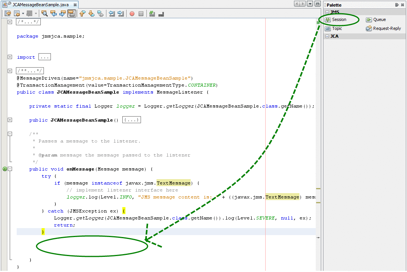Expand the import statements fold
Screen dimensions: 407x272
pos(10,57)
